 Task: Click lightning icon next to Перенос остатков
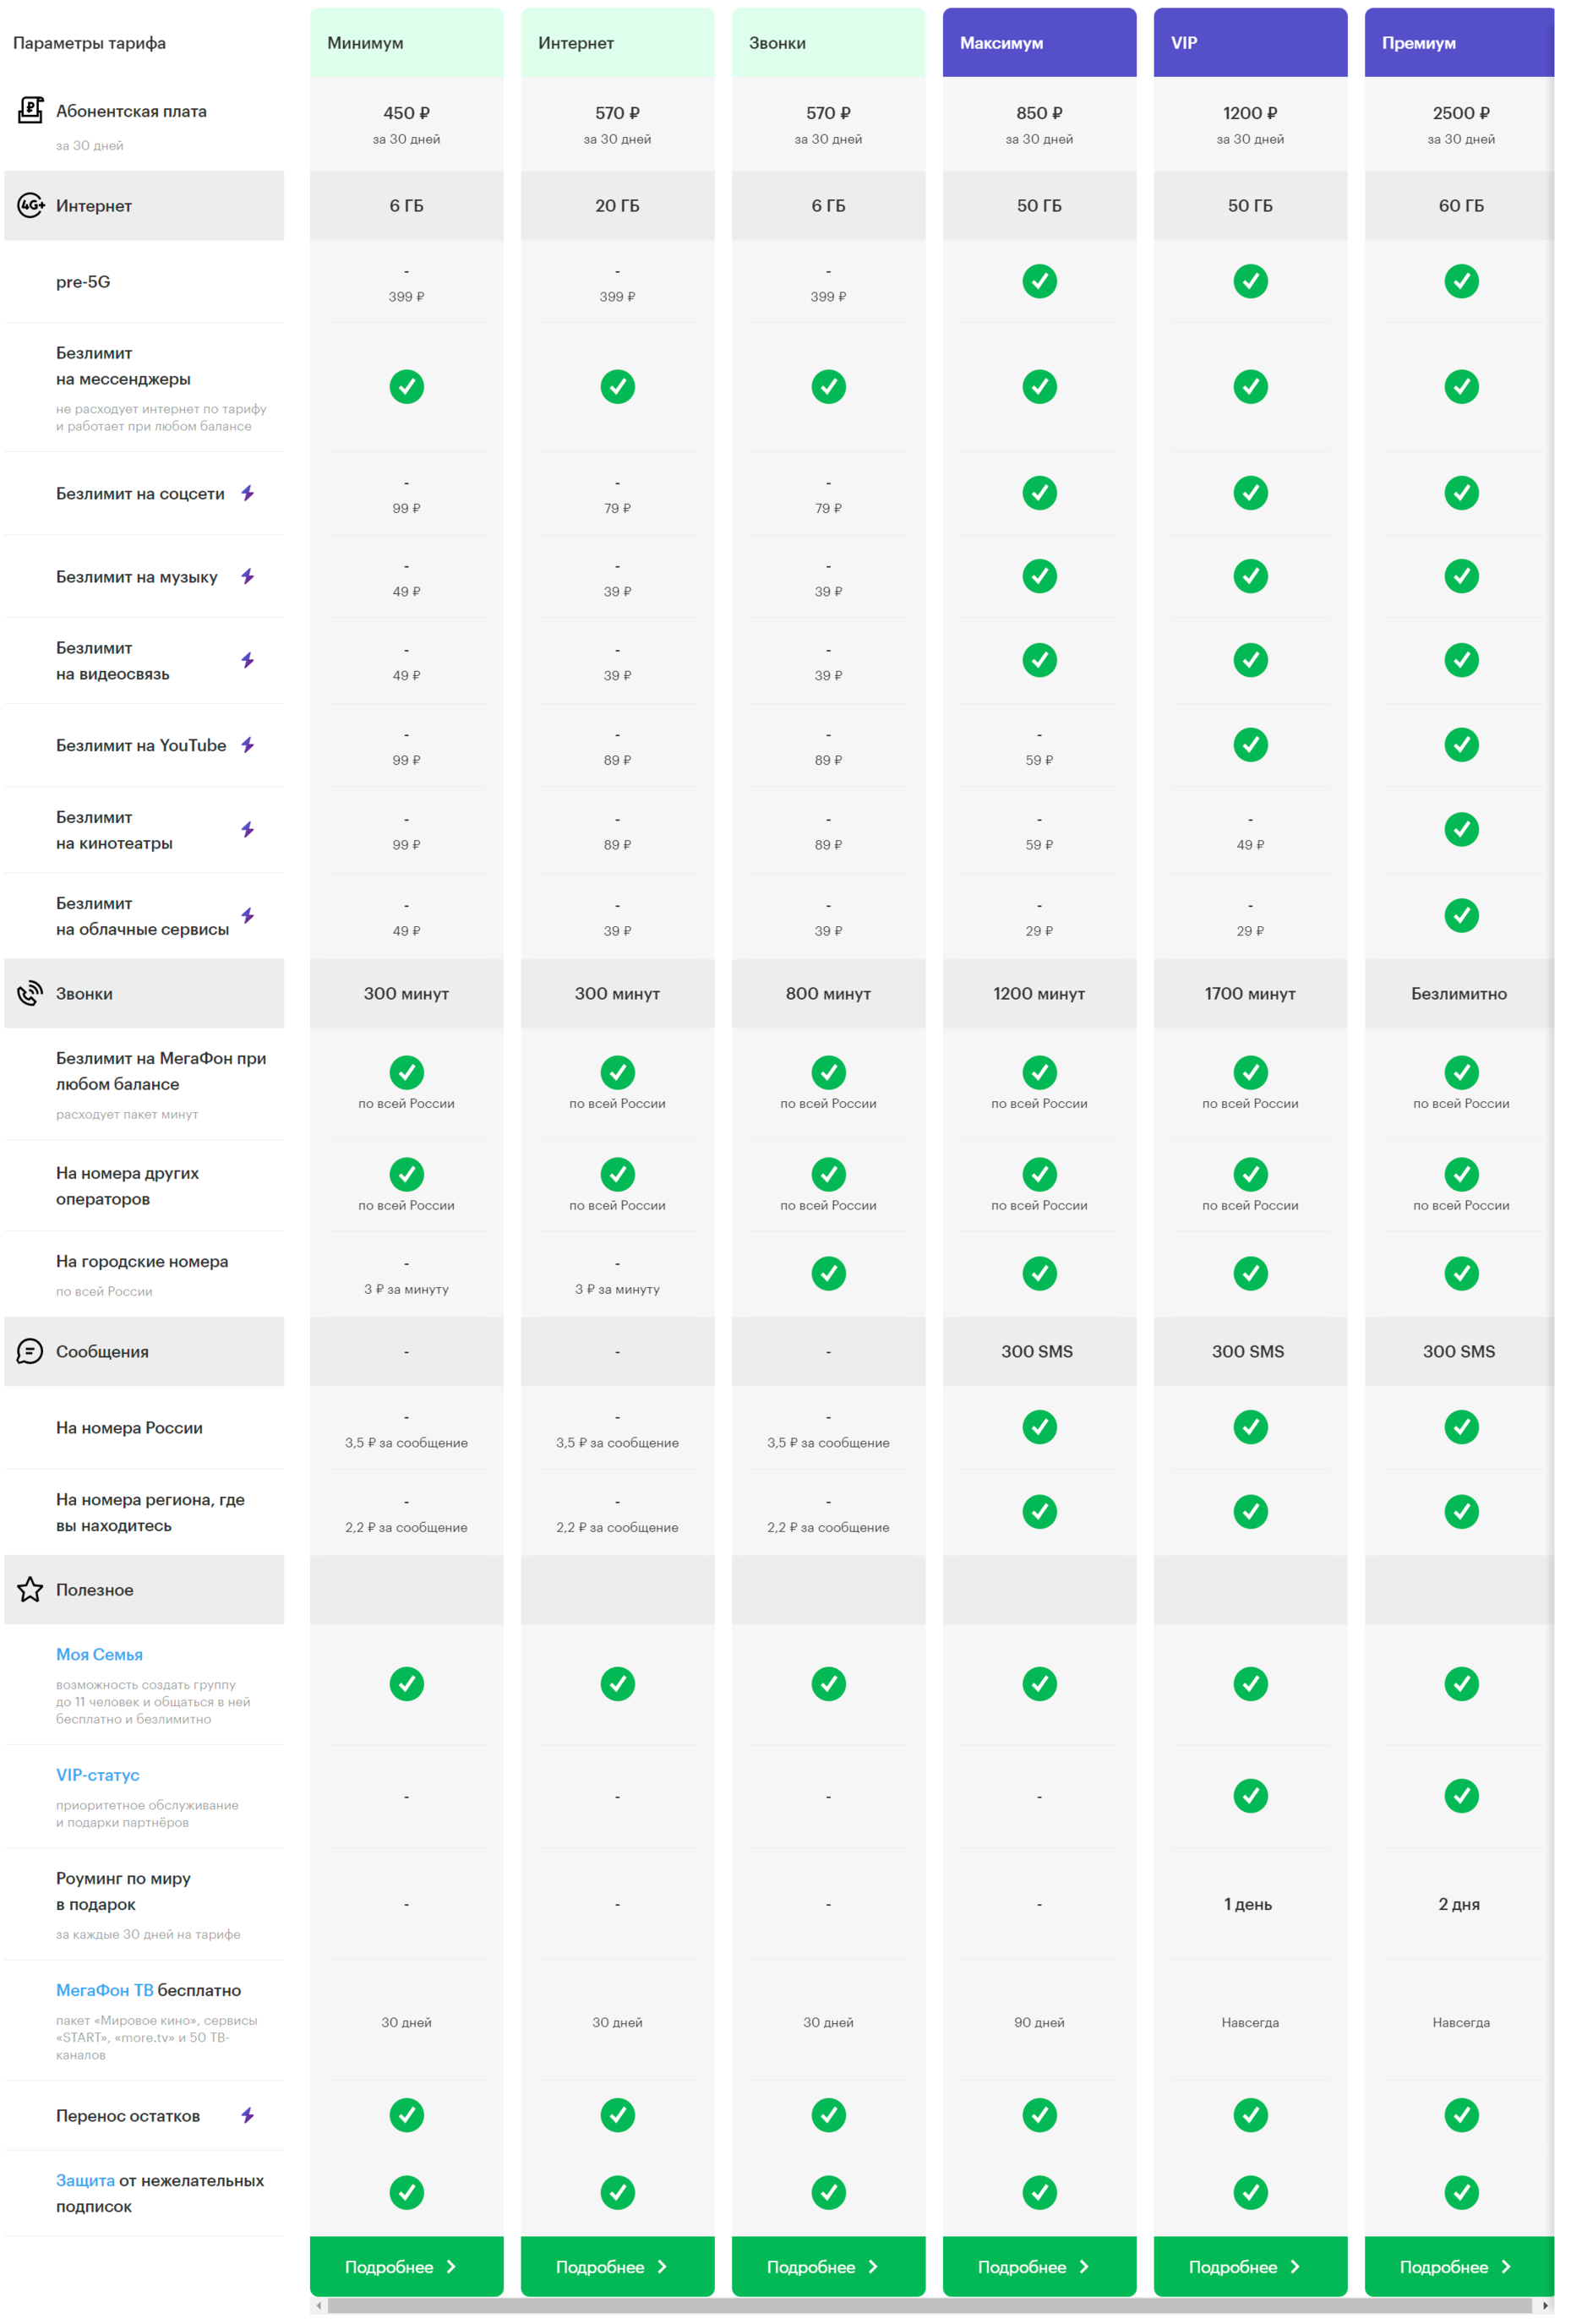tap(248, 2115)
